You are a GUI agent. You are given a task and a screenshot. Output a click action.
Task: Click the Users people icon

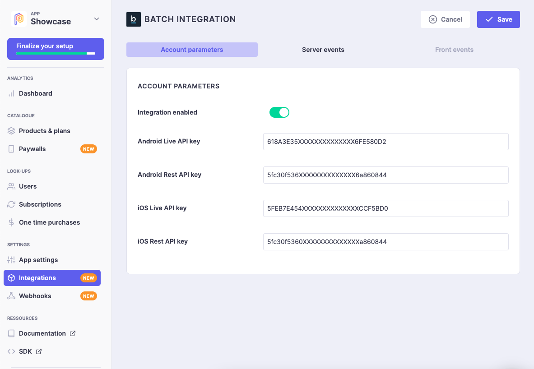11,186
